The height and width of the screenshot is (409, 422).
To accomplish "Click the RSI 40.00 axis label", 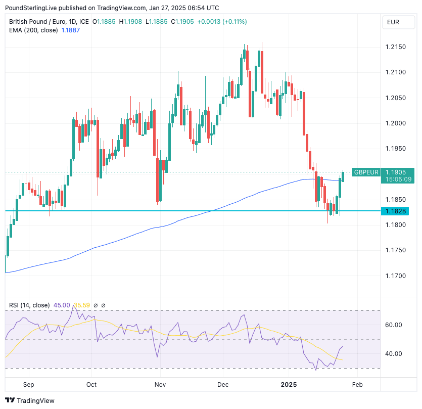I will [393, 353].
